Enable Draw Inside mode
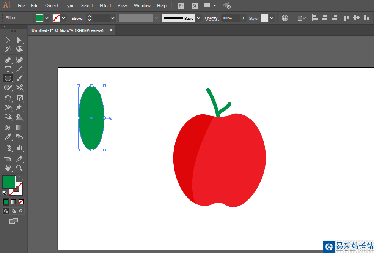This screenshot has width=374, height=253. pyautogui.click(x=21, y=211)
